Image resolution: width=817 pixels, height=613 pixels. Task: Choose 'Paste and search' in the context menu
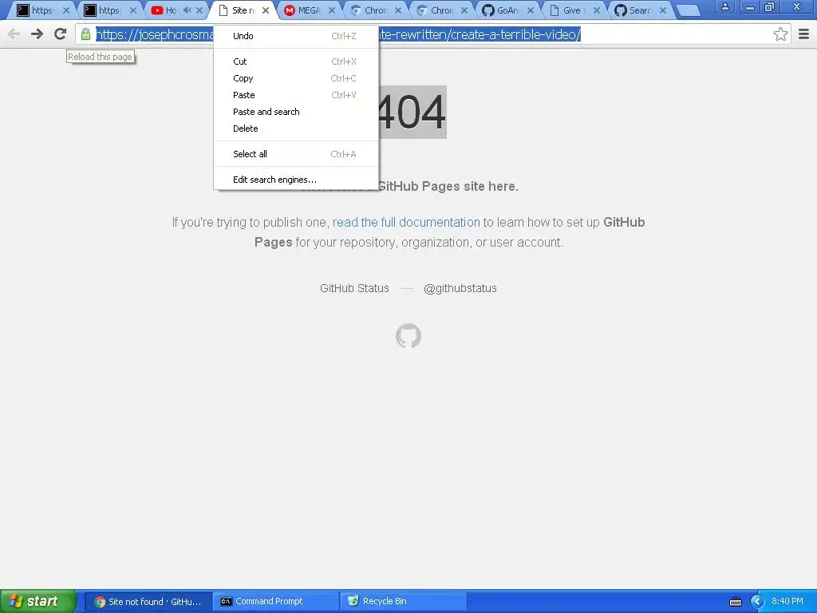coord(296,112)
